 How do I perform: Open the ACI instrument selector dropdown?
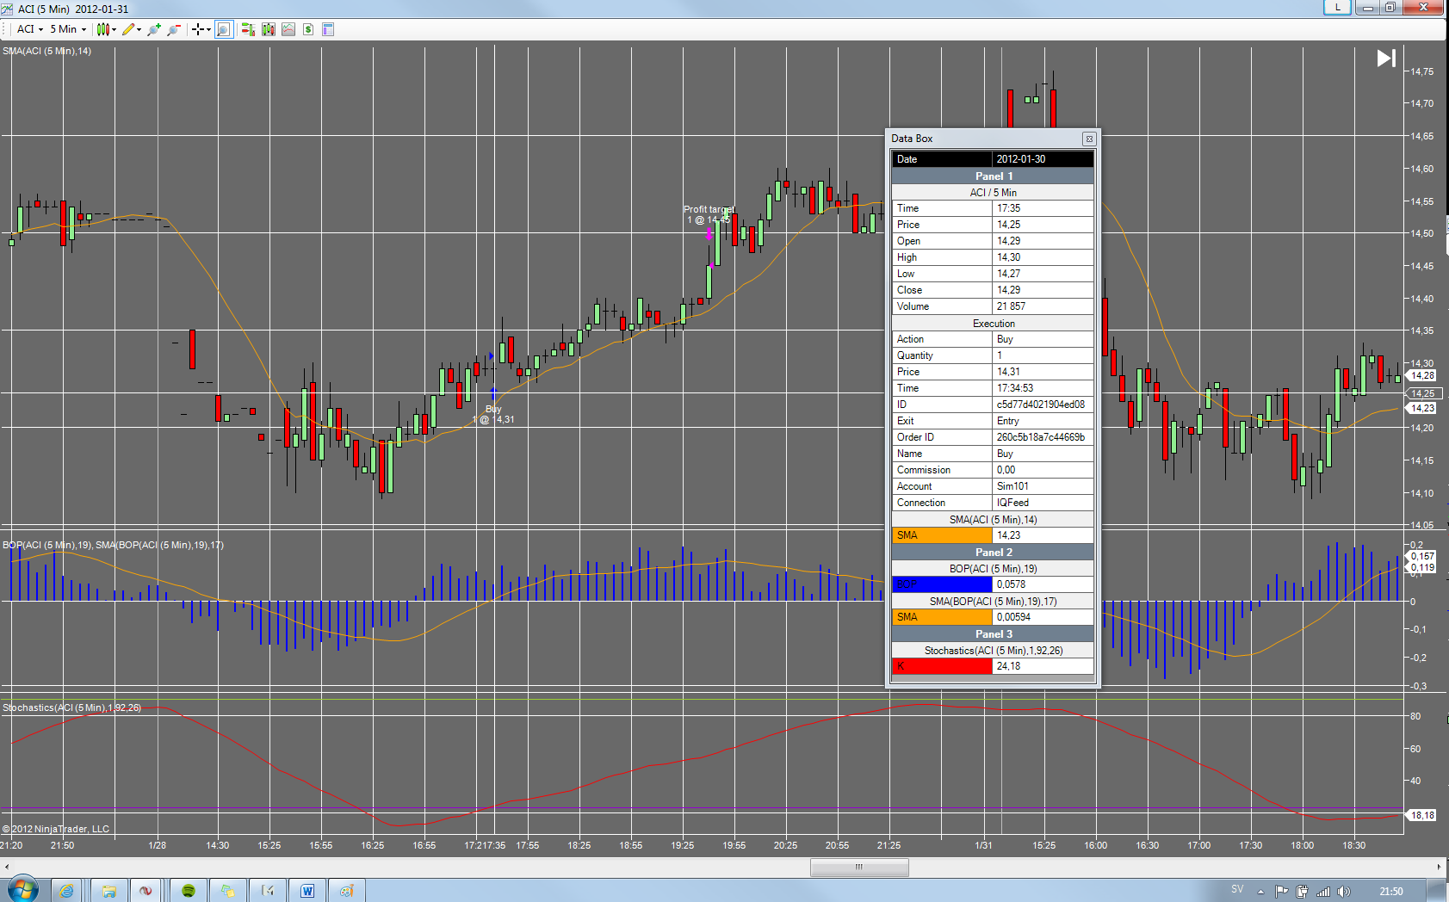click(30, 29)
